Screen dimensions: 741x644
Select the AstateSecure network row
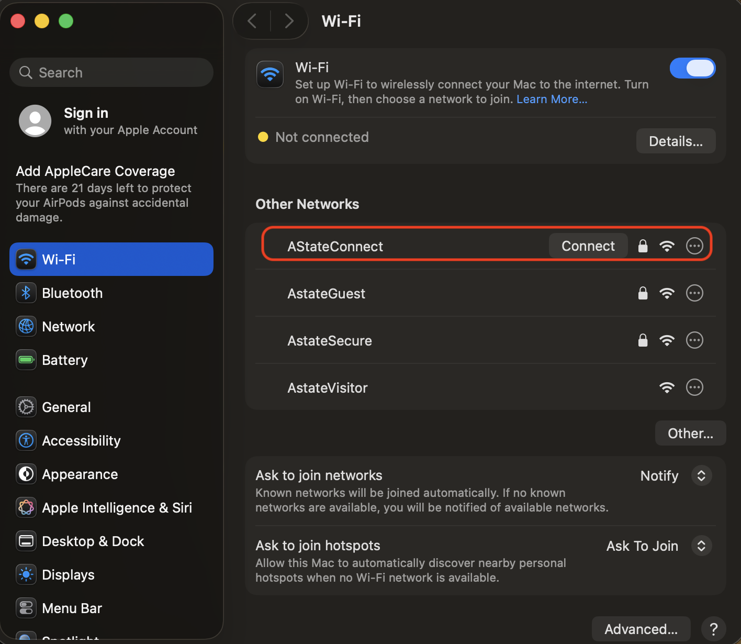tap(486, 340)
